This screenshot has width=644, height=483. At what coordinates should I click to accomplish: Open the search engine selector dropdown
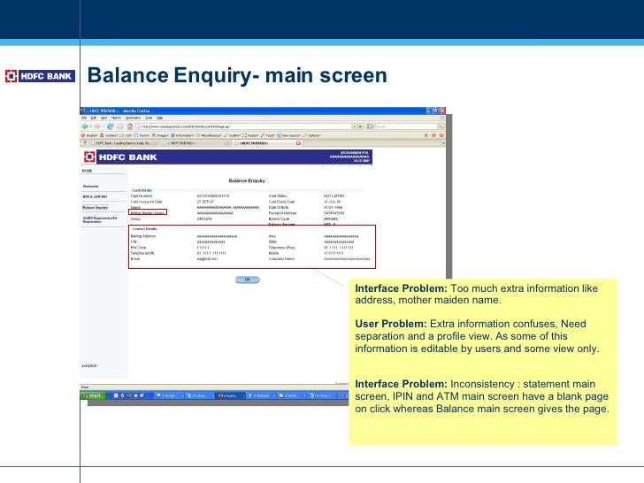click(x=372, y=126)
